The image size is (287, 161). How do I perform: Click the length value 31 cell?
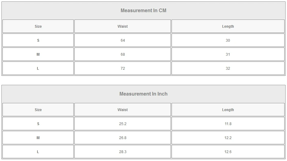tap(228, 54)
